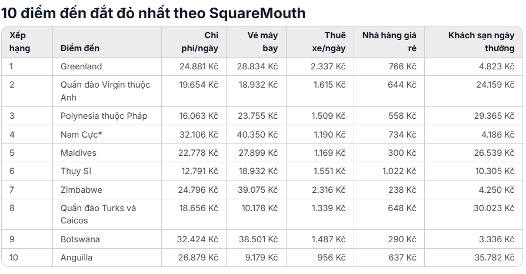Click the Zimbabwe destination cell
Screen dimensions: 526x274
(x=107, y=190)
